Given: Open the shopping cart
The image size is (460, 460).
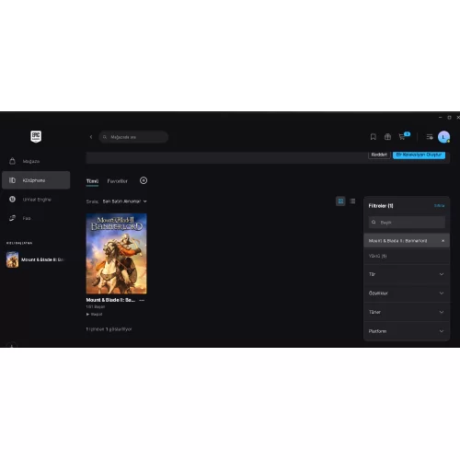Looking at the screenshot, I should pos(402,137).
